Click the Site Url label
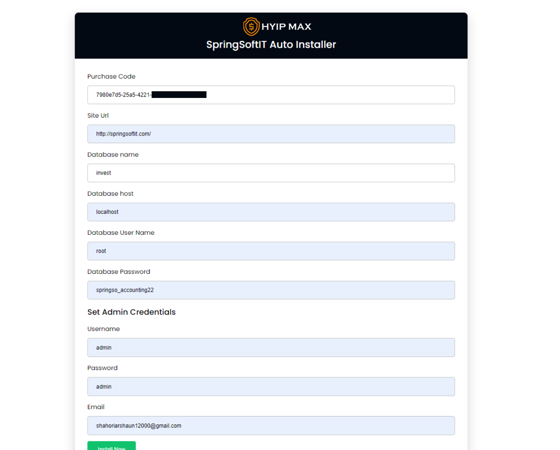Viewport: 560px width, 450px height. tap(98, 116)
